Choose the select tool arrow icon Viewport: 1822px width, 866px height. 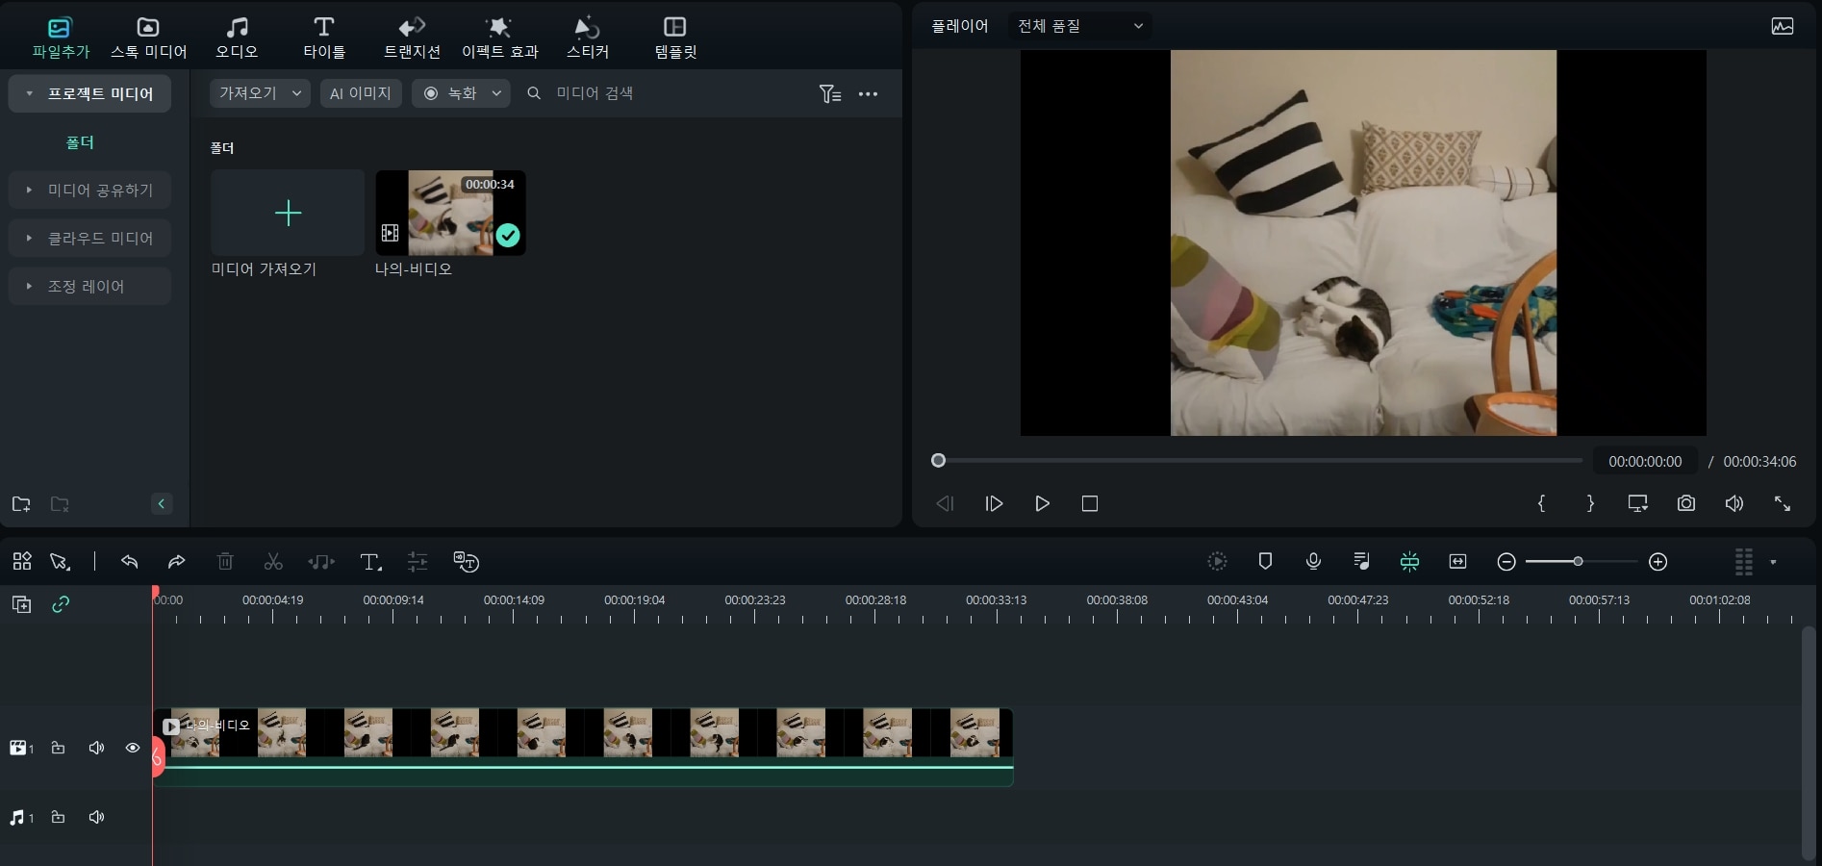[61, 561]
